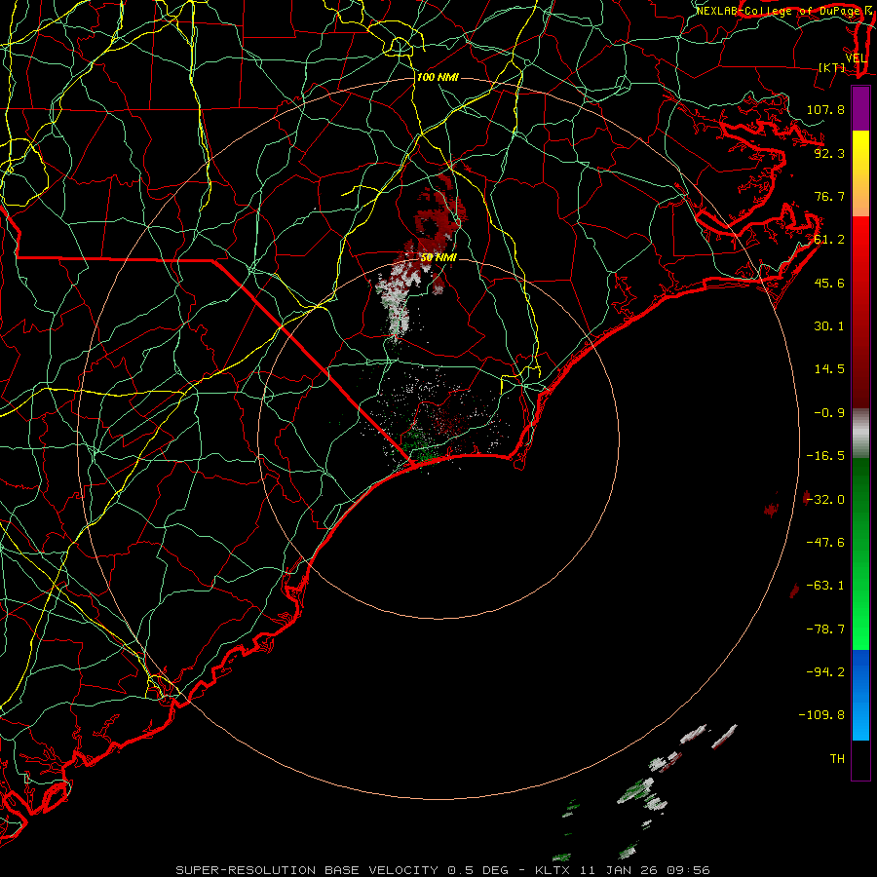This screenshot has width=877, height=877.
Task: Click the 14.5 legend value
Action: click(x=829, y=369)
